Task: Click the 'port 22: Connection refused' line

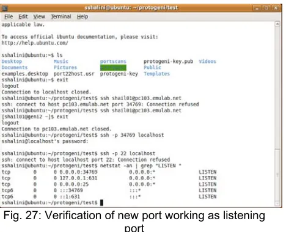Action: pos(86,160)
